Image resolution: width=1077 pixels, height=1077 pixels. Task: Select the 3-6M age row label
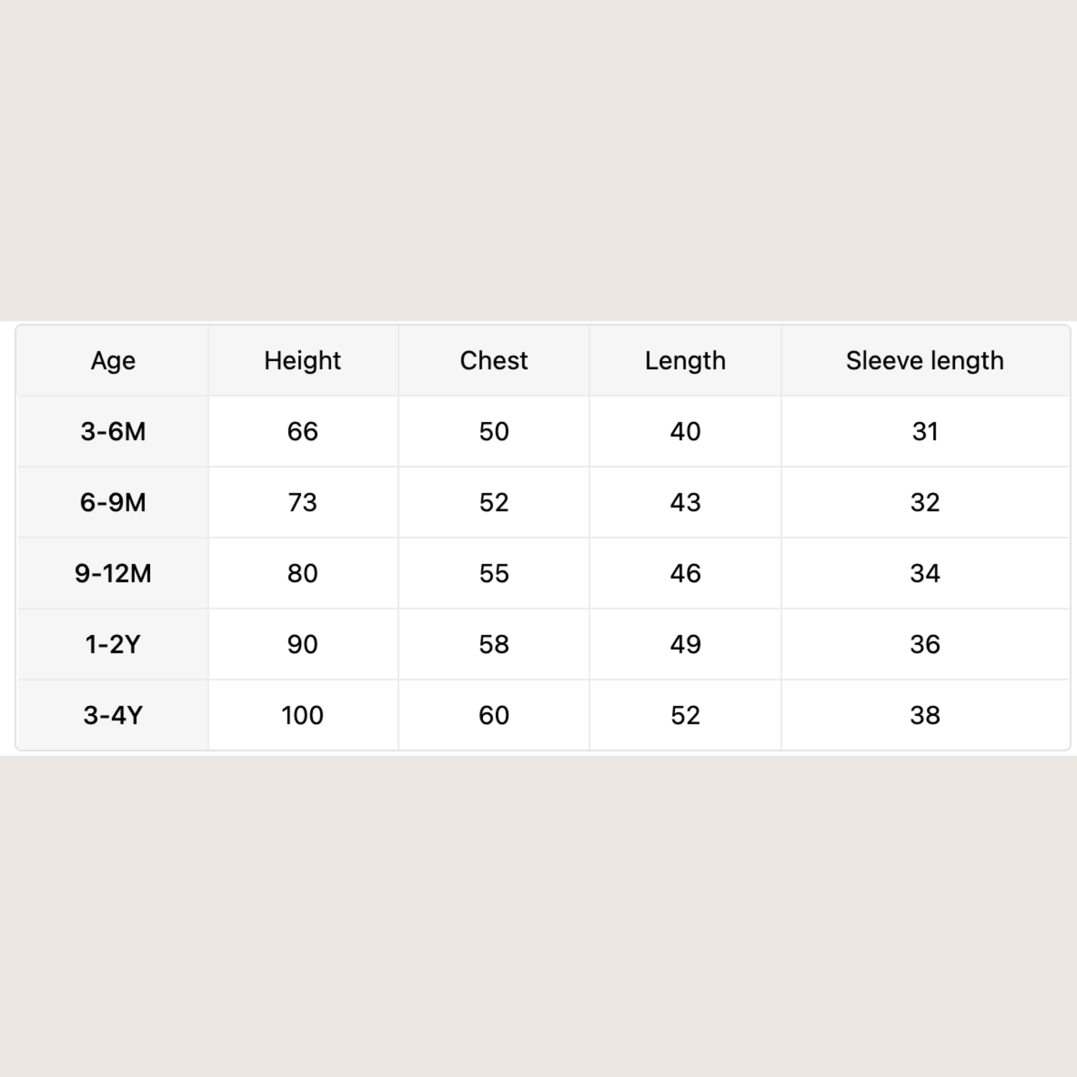click(113, 431)
